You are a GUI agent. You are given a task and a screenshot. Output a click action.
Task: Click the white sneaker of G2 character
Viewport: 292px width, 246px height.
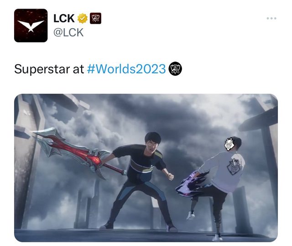pyautogui.click(x=191, y=215)
